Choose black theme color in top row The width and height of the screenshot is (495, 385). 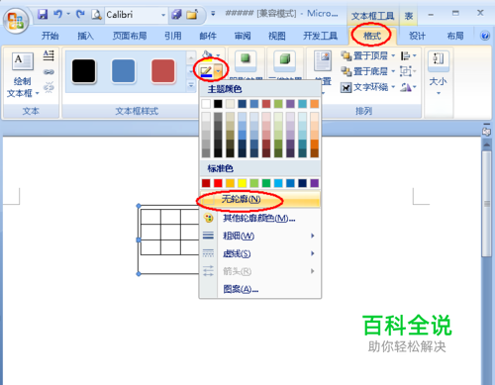tap(218, 104)
